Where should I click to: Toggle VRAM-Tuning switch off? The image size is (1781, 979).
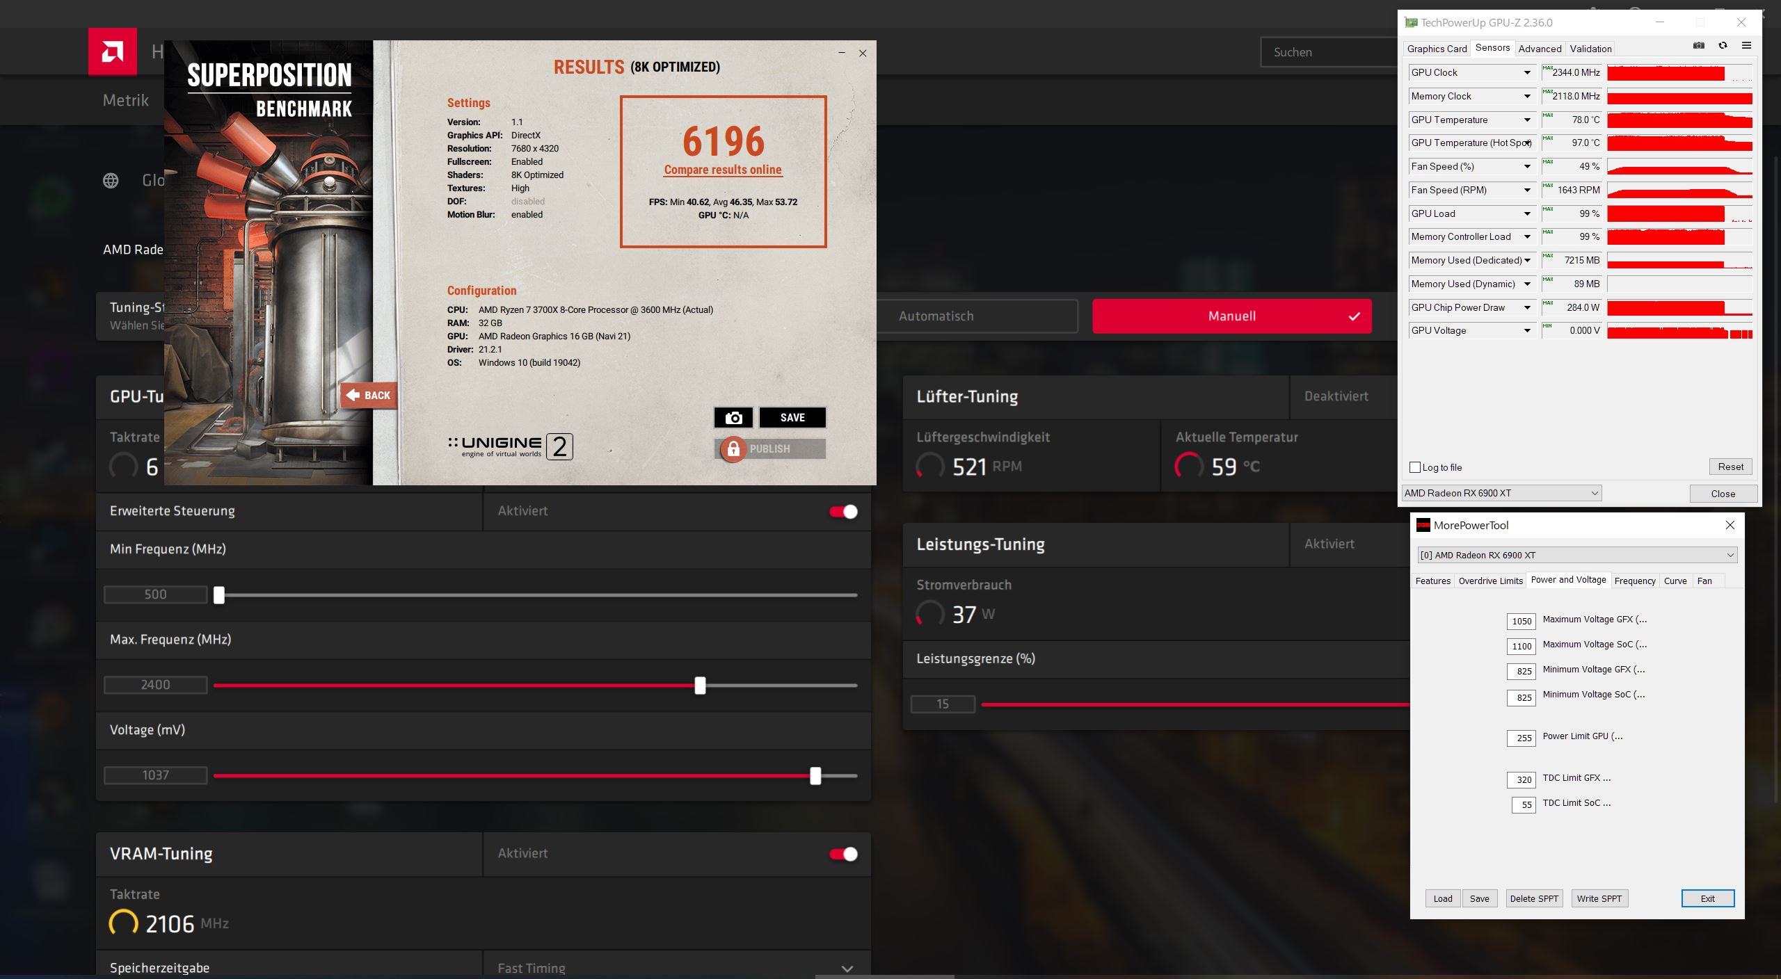point(843,854)
